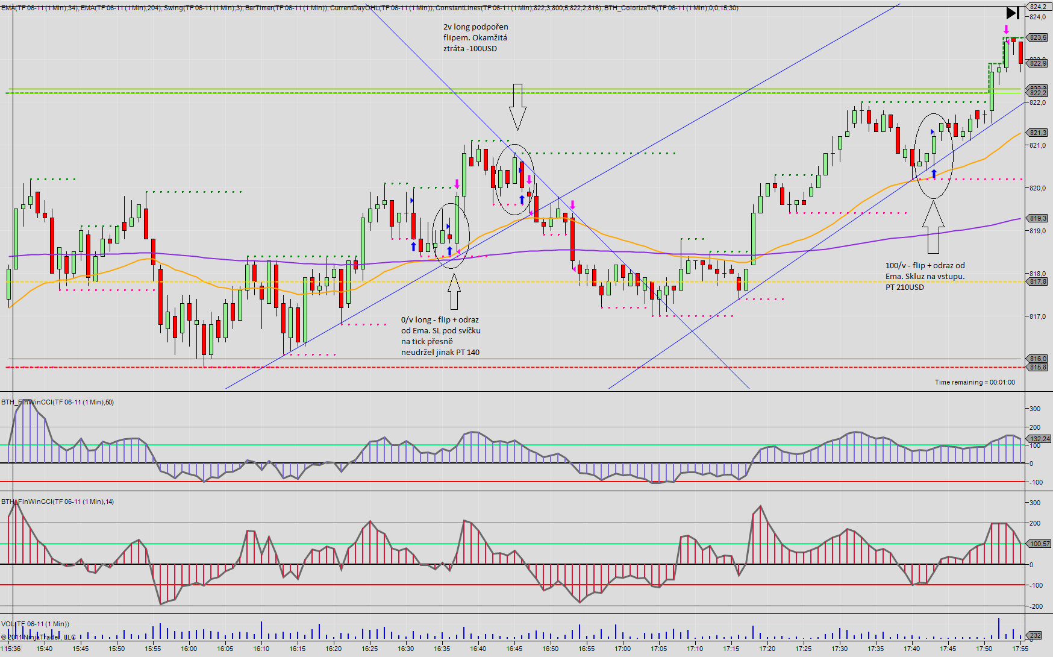Click the 817,0 price axis label
1053x657 pixels.
(x=1037, y=316)
